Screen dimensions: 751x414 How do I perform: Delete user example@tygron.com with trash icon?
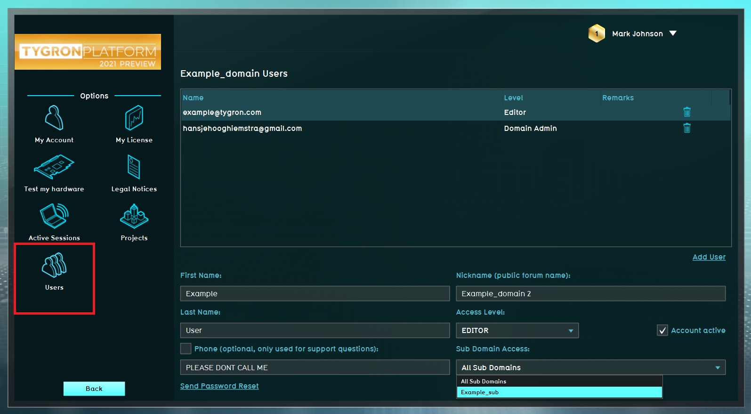pos(687,112)
